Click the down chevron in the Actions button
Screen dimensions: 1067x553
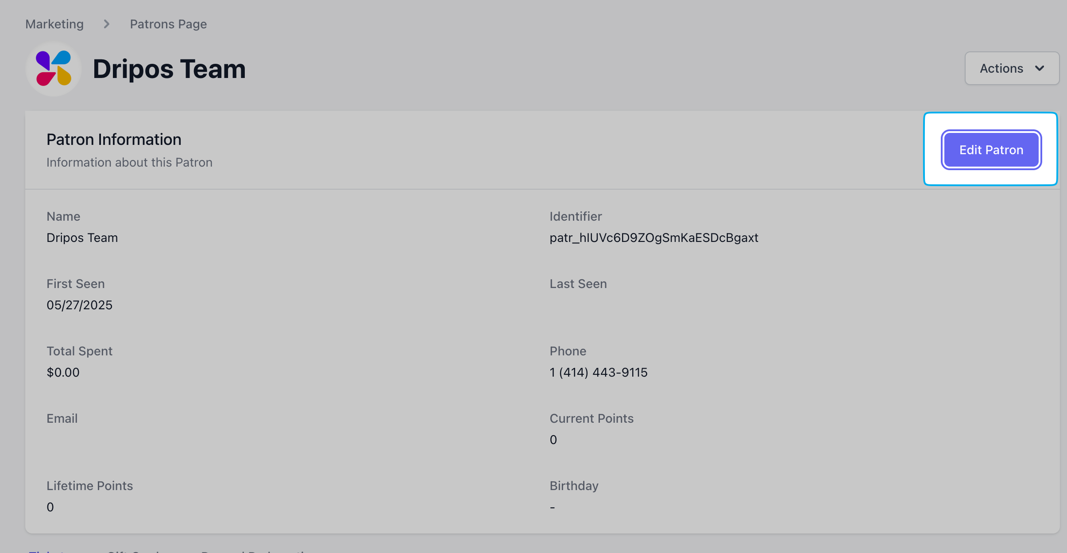point(1040,68)
